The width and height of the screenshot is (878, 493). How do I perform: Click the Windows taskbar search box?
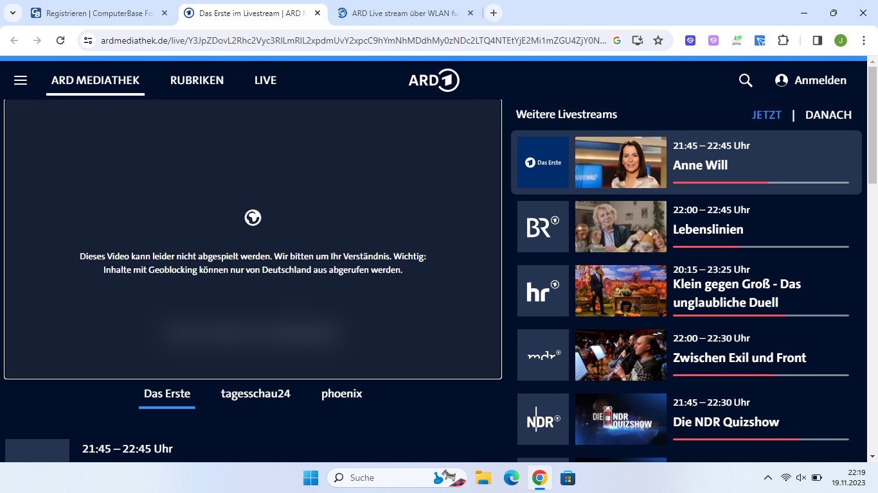click(397, 478)
